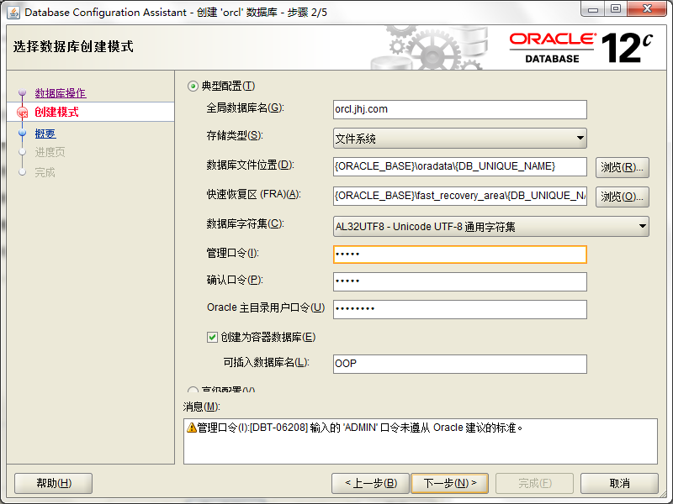Select the 创建模式 step in sidebar
Image resolution: width=673 pixels, height=504 pixels.
(x=56, y=113)
